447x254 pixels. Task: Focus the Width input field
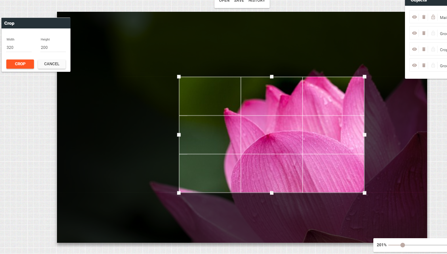(x=19, y=48)
